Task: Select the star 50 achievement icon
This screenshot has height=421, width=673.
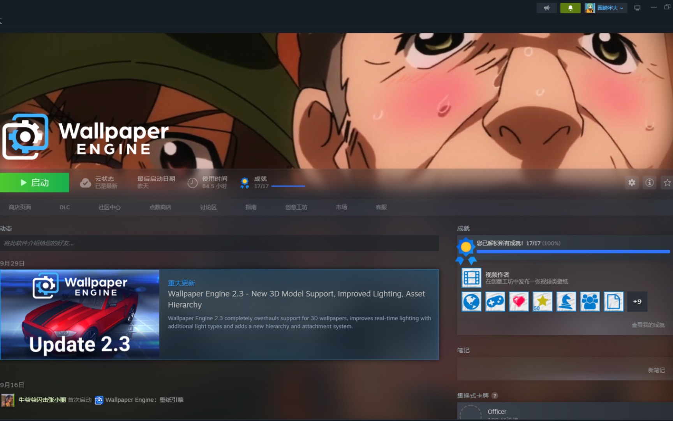Action: point(543,301)
